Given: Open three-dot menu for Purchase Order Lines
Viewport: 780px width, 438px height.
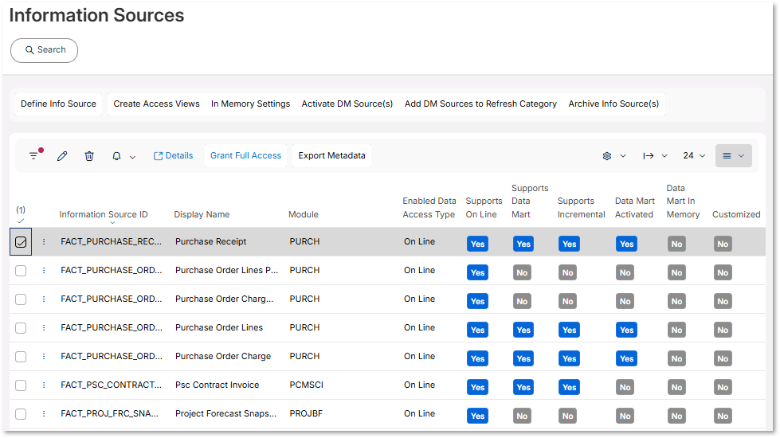Looking at the screenshot, I should click(44, 327).
